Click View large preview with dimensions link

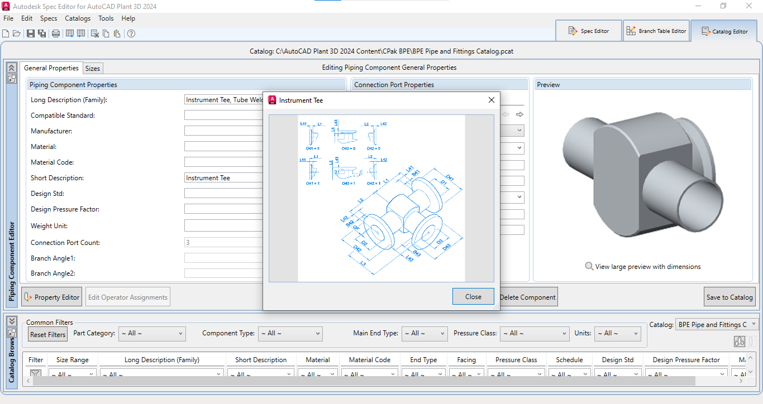[x=648, y=266]
